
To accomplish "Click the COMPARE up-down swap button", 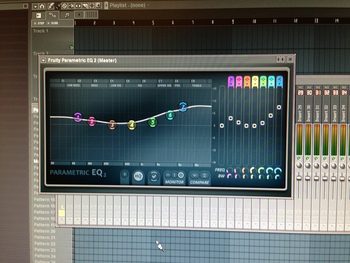I will [x=204, y=176].
